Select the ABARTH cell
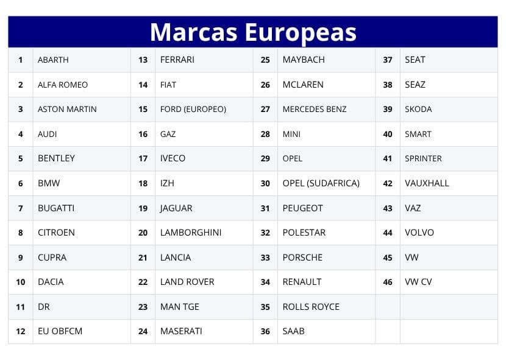Viewport: 506px width, 347px height. click(82, 60)
